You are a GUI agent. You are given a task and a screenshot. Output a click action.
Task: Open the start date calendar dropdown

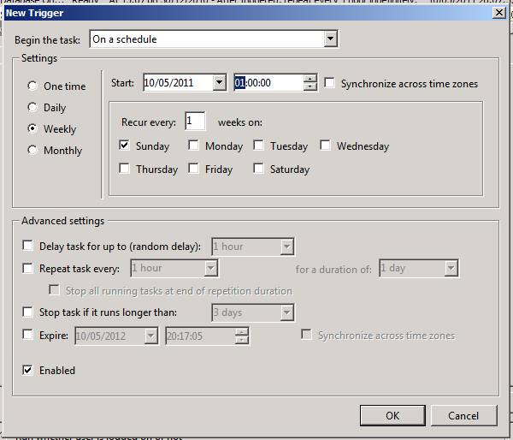219,83
